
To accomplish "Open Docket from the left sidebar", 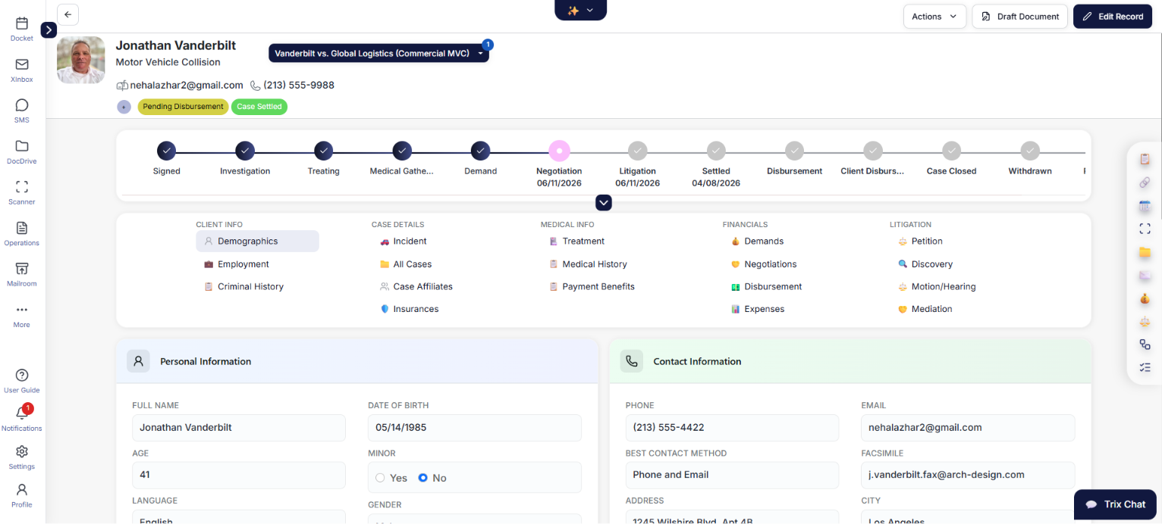I will click(22, 29).
